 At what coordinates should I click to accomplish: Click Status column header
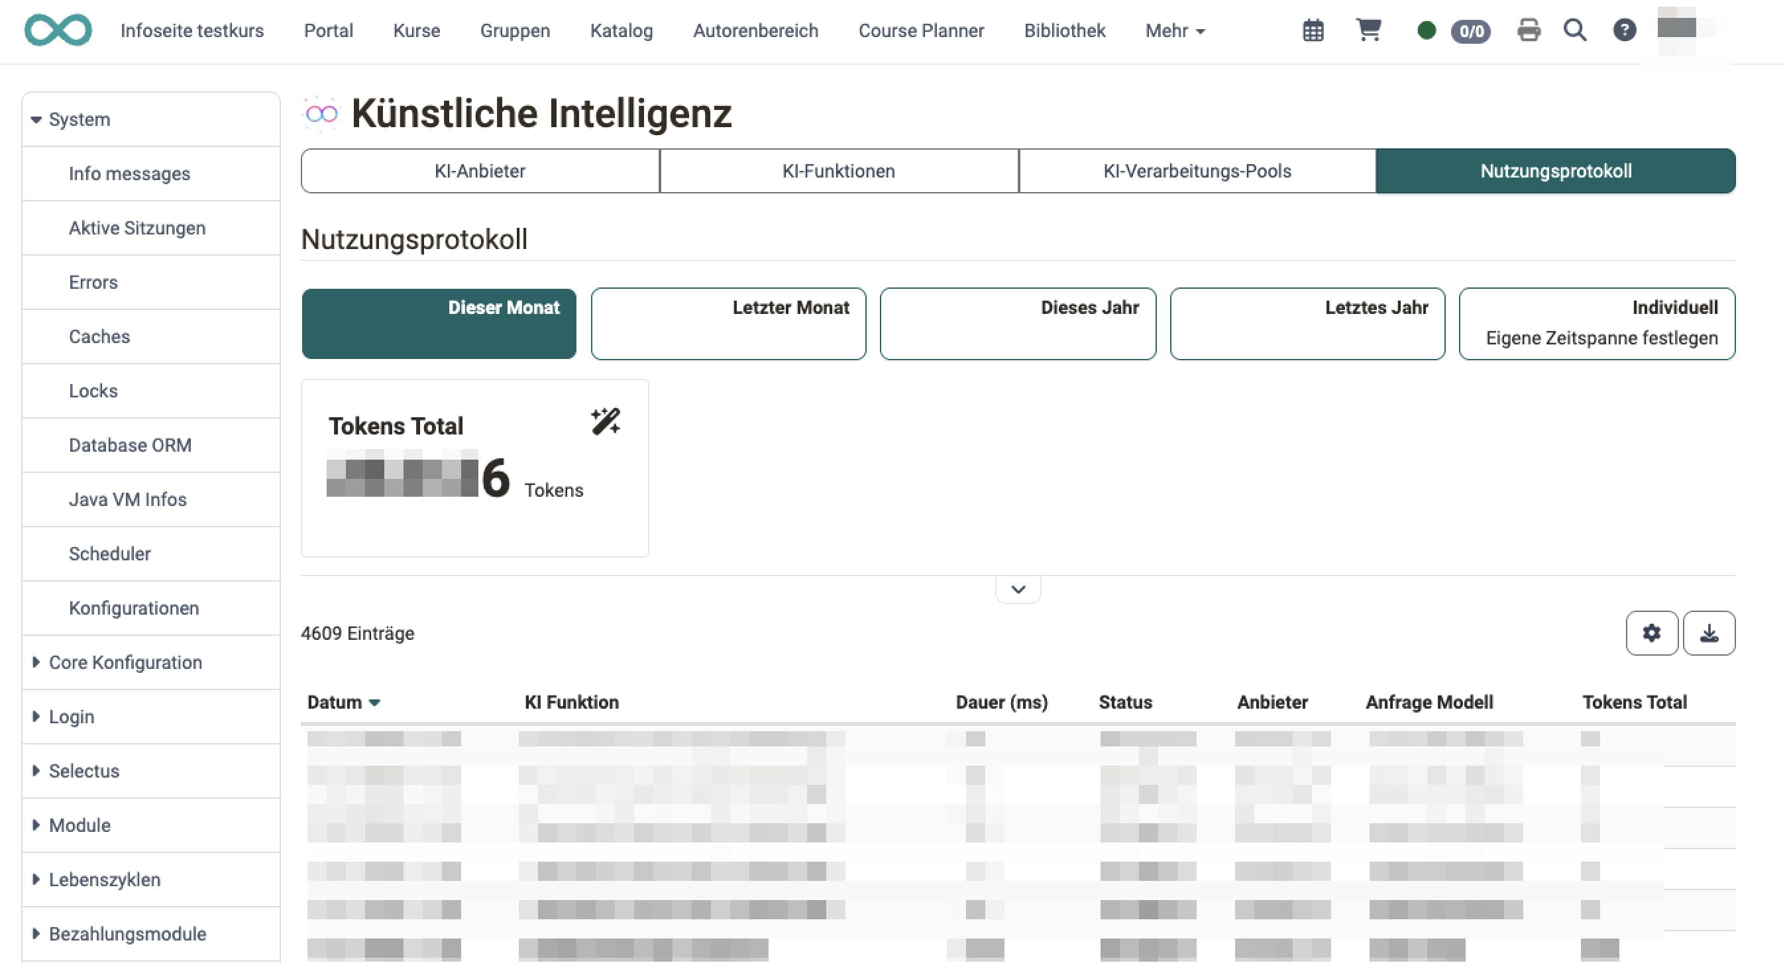click(1124, 702)
